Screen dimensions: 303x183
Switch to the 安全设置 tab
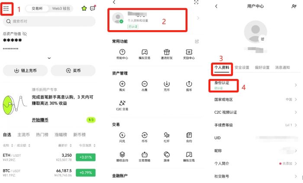coord(242,67)
